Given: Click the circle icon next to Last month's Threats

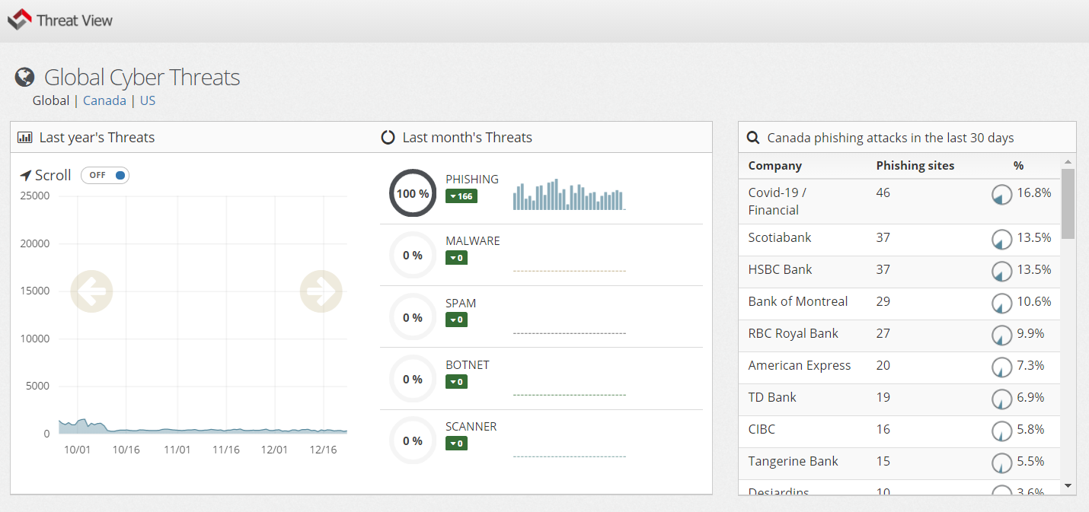Looking at the screenshot, I should [388, 138].
